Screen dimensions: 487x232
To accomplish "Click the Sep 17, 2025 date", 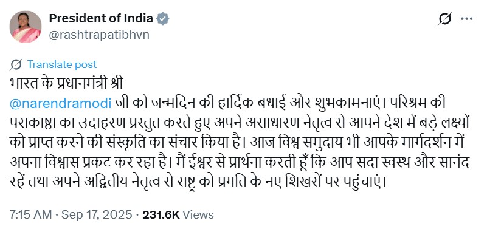I will (x=97, y=214).
